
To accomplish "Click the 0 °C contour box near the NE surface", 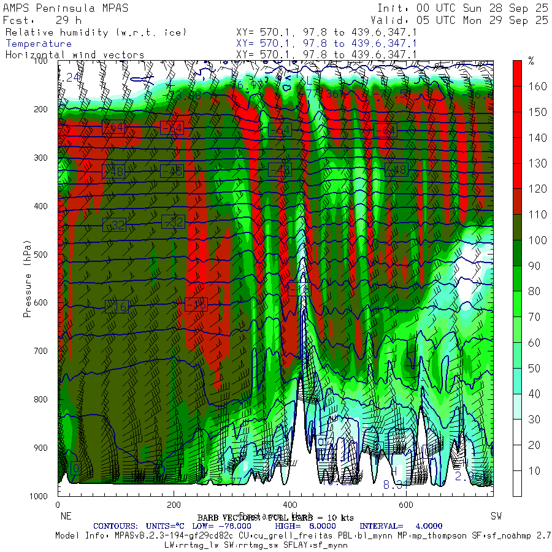I will [76, 468].
